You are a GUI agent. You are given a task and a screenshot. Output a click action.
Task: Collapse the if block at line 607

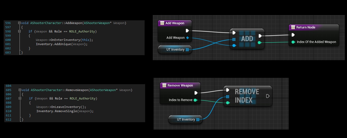[x=20, y=98]
